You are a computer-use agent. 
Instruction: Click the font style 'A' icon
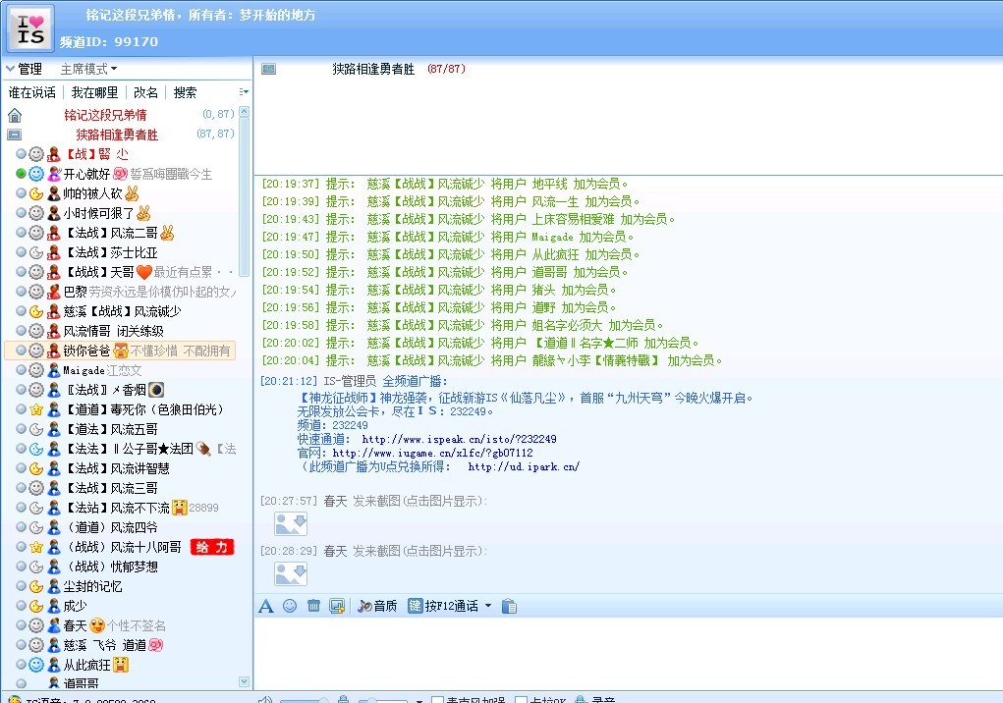(x=265, y=606)
